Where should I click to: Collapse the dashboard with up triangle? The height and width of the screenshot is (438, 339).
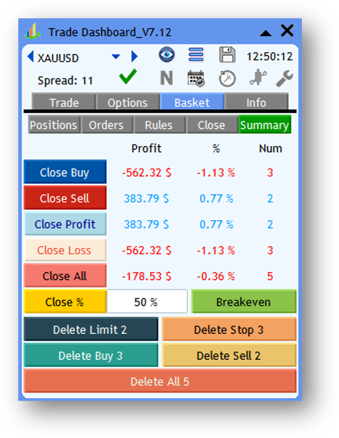[x=265, y=33]
